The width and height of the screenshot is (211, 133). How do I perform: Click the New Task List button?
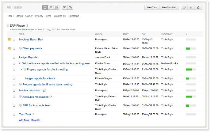point(169,7)
